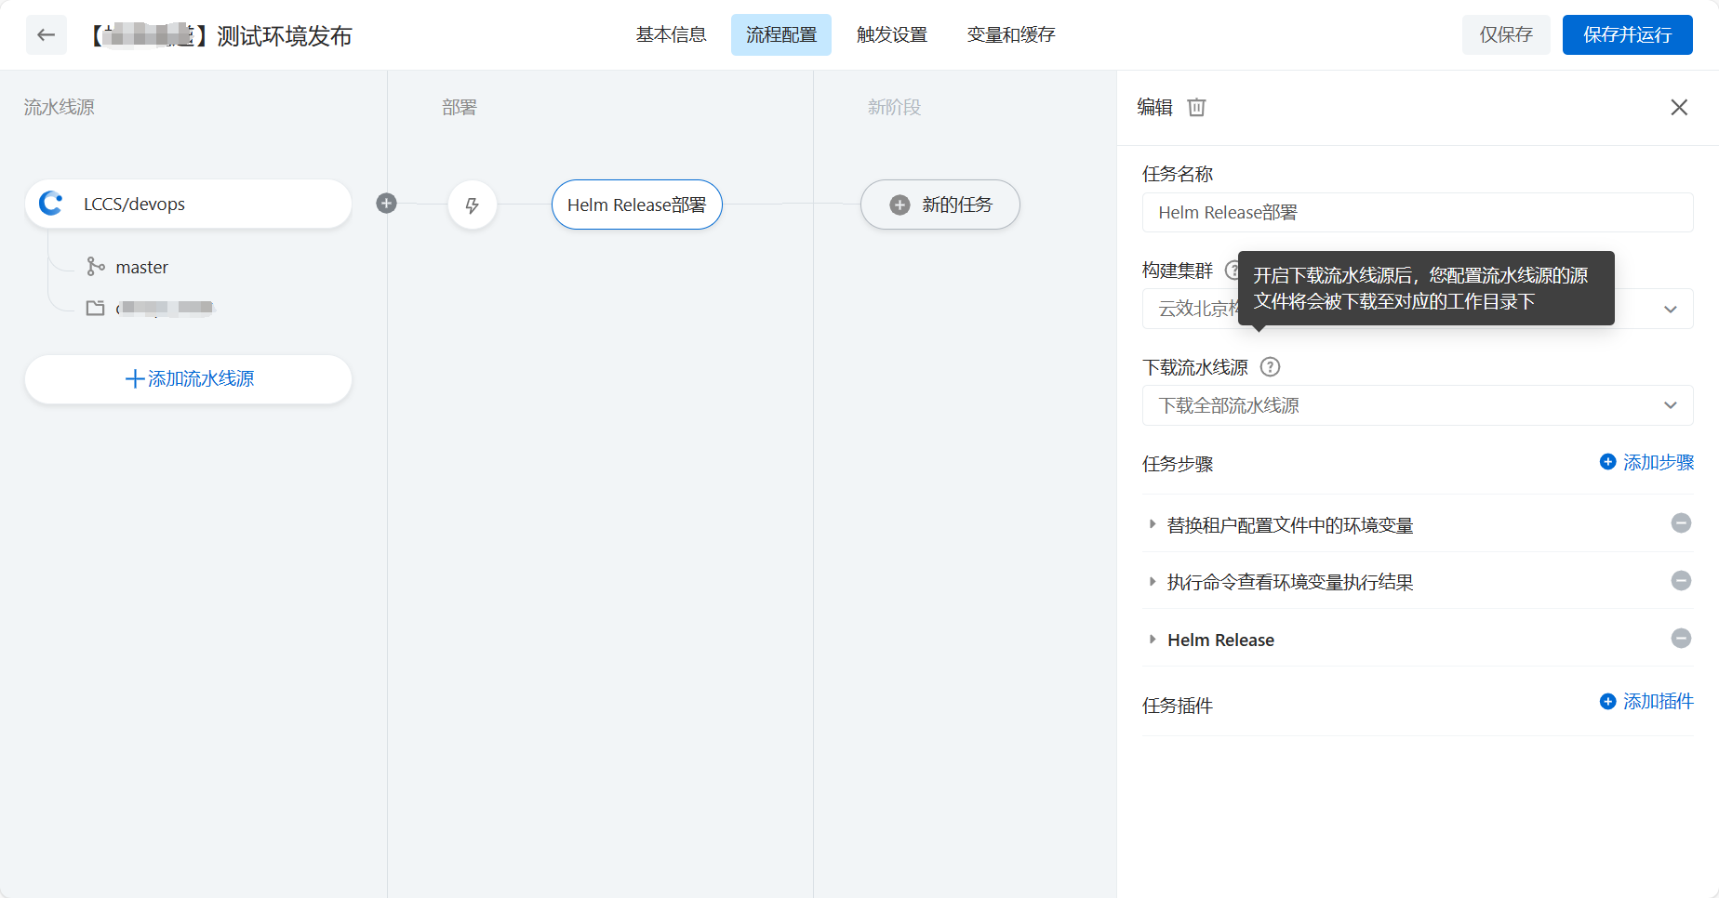1719x898 pixels.
Task: Select the LCCS/devops pipeline source
Action: (188, 204)
